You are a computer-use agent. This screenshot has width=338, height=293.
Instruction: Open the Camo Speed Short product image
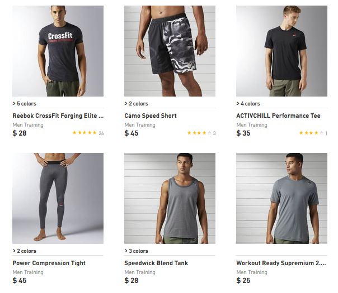170,51
